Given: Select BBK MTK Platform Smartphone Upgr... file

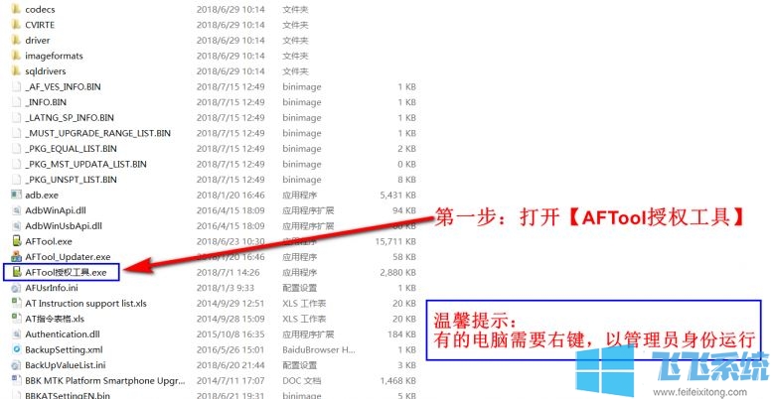Looking at the screenshot, I should pyautogui.click(x=105, y=381).
